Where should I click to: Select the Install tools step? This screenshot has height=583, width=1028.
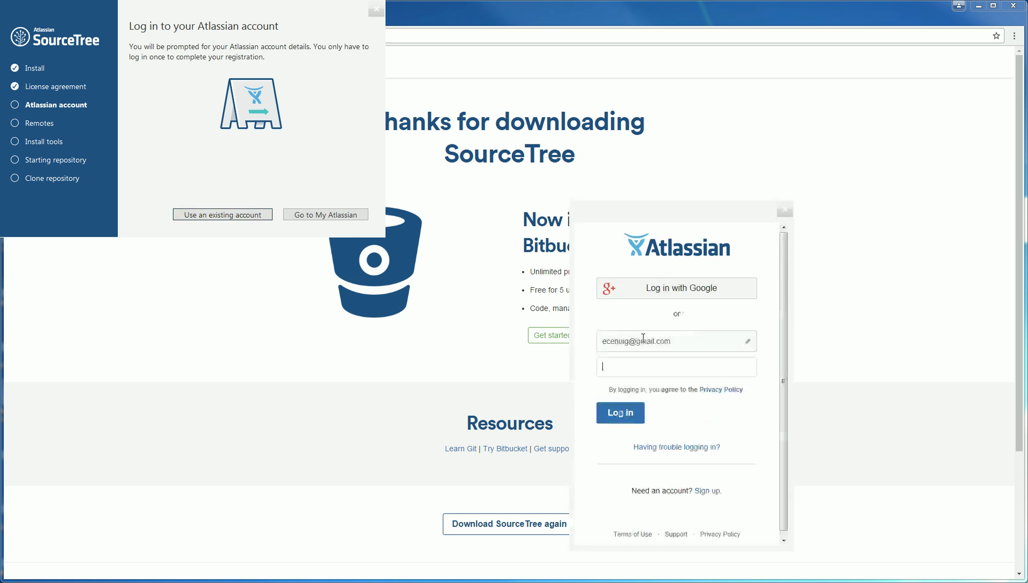click(43, 142)
